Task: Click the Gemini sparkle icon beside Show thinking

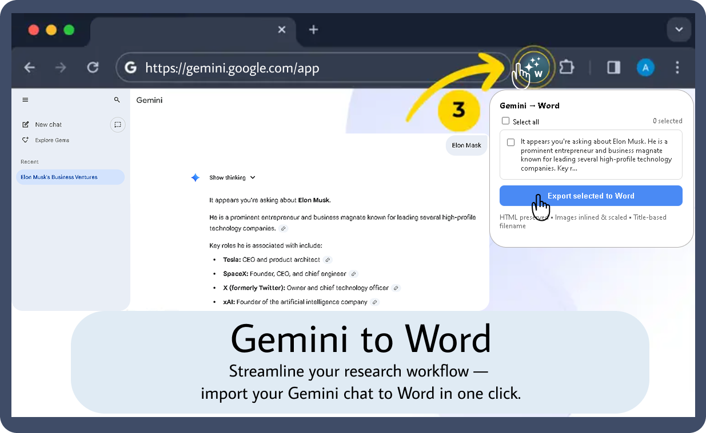Action: pyautogui.click(x=196, y=177)
